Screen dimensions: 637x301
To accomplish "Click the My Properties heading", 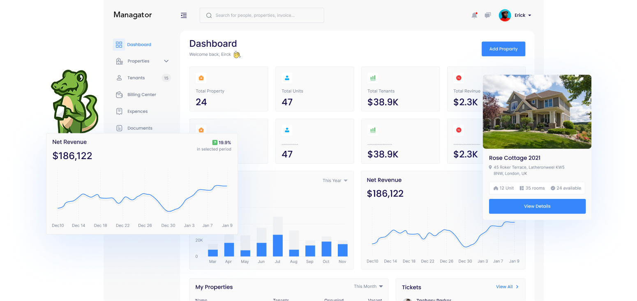I will pyautogui.click(x=214, y=287).
